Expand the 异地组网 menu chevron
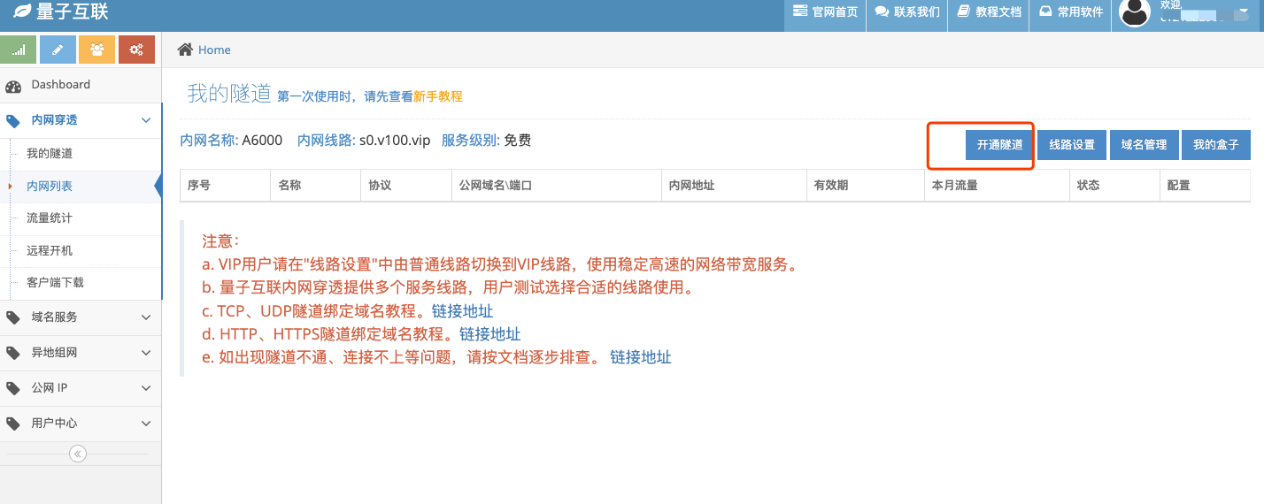 point(147,352)
